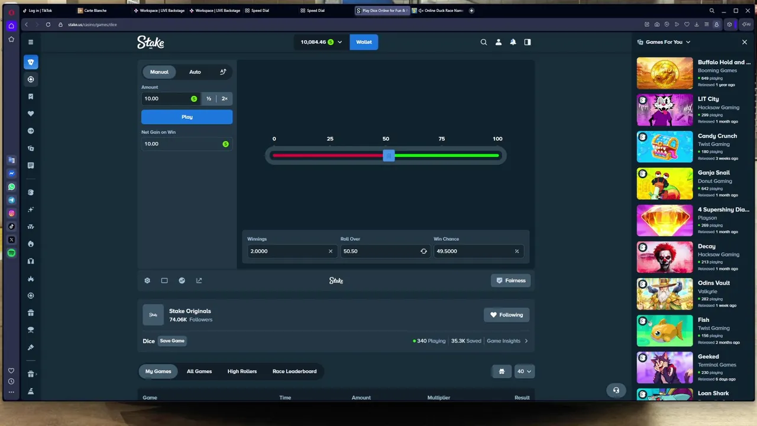
Task: Expand the Games For You dropdown
Action: click(688, 42)
